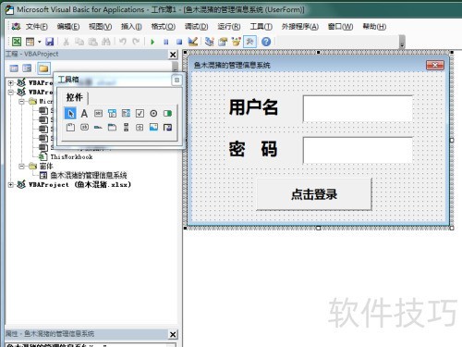
Task: Open the 视图(V) menu
Action: click(100, 27)
